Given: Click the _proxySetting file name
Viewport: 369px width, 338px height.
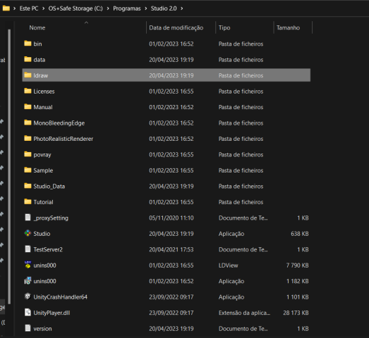Looking at the screenshot, I should coord(51,218).
